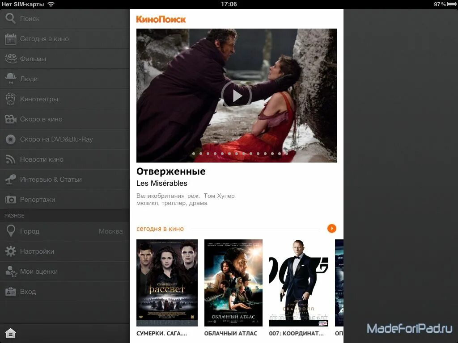This screenshot has height=343, width=458.
Task: Tap Вход to log in
Action: [64, 291]
